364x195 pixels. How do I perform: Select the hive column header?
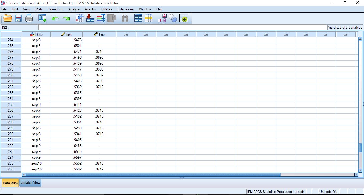click(x=67, y=34)
